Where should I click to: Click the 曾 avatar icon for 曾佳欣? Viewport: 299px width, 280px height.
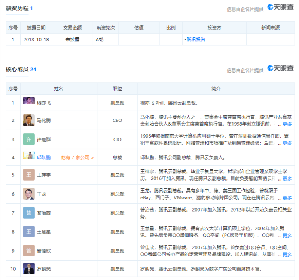[29, 250]
